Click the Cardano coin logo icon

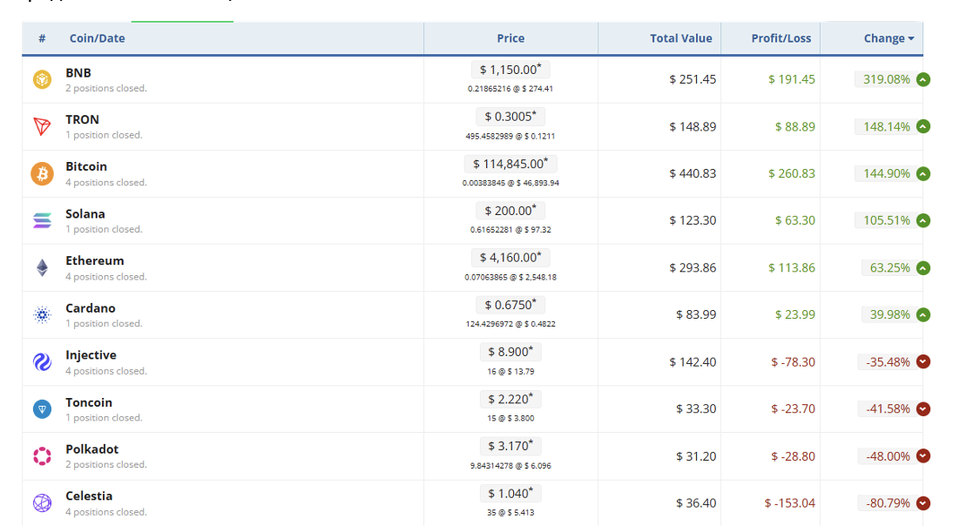[x=42, y=315]
